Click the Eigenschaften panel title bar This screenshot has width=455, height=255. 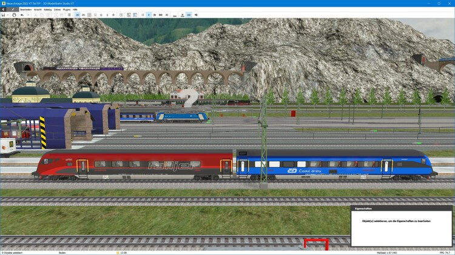pyautogui.click(x=402, y=208)
